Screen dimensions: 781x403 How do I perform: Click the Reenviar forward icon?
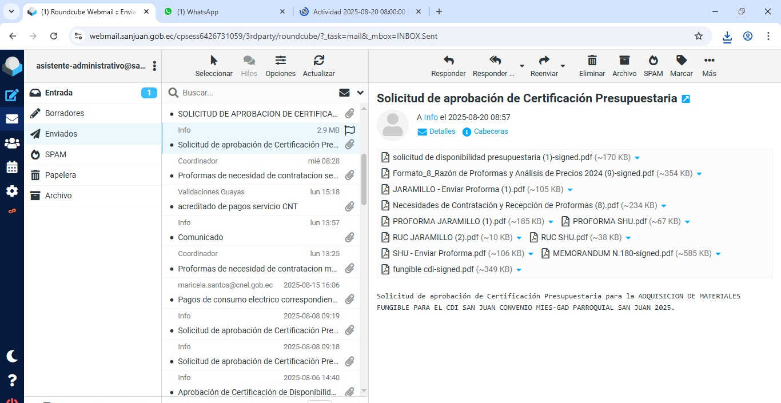544,61
